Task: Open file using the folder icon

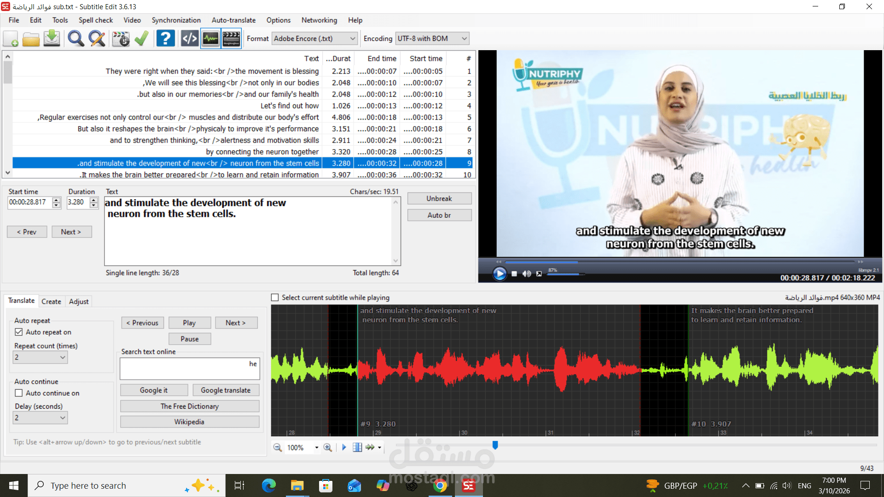Action: click(31, 39)
